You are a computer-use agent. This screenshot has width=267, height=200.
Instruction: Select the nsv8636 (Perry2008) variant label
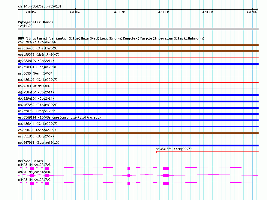click(x=35, y=73)
